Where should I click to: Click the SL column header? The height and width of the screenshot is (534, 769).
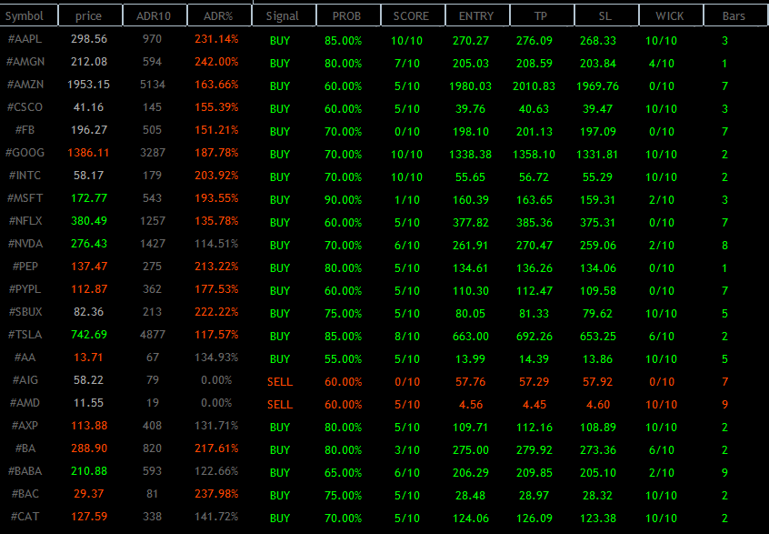click(606, 15)
